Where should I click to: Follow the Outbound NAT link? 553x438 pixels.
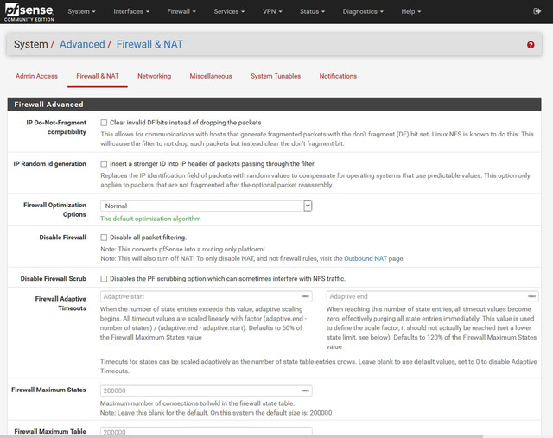(x=365, y=258)
